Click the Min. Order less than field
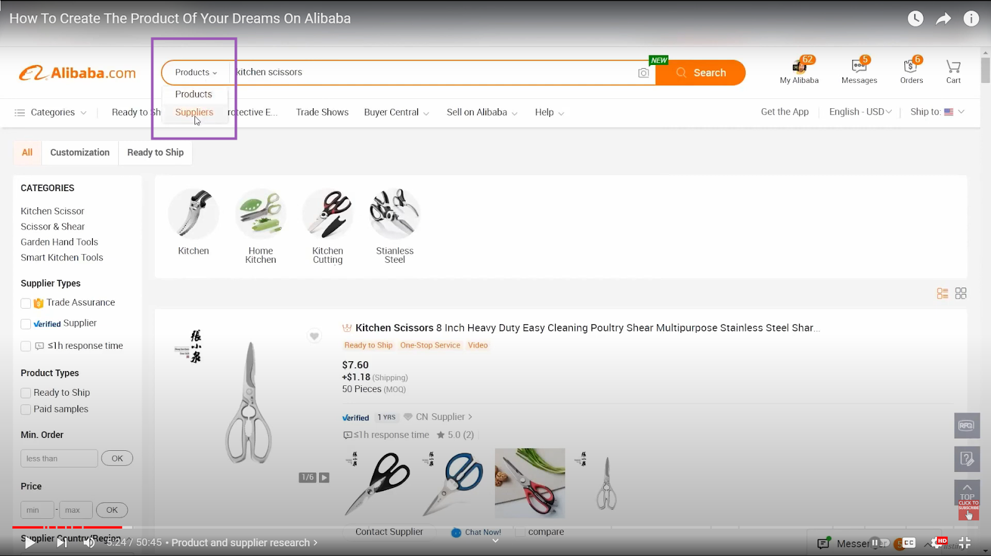Image resolution: width=991 pixels, height=556 pixels. point(59,458)
